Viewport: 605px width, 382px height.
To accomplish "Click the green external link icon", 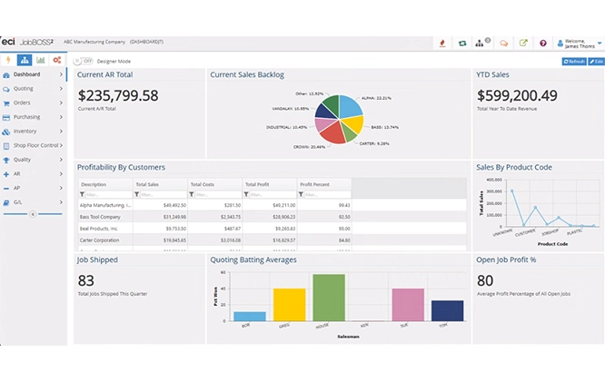I will tap(523, 43).
